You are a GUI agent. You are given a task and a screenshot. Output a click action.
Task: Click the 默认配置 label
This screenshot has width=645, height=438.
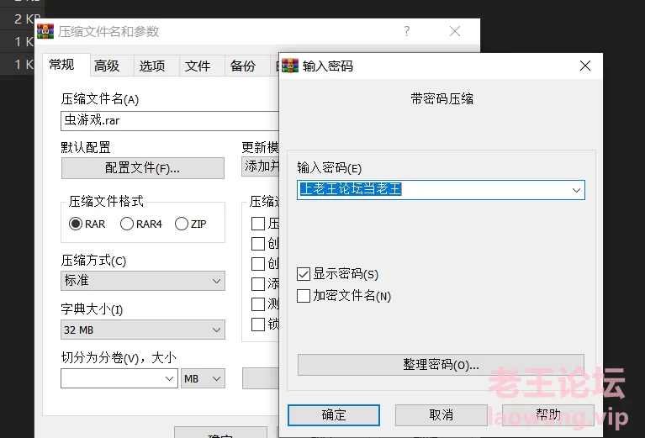86,147
